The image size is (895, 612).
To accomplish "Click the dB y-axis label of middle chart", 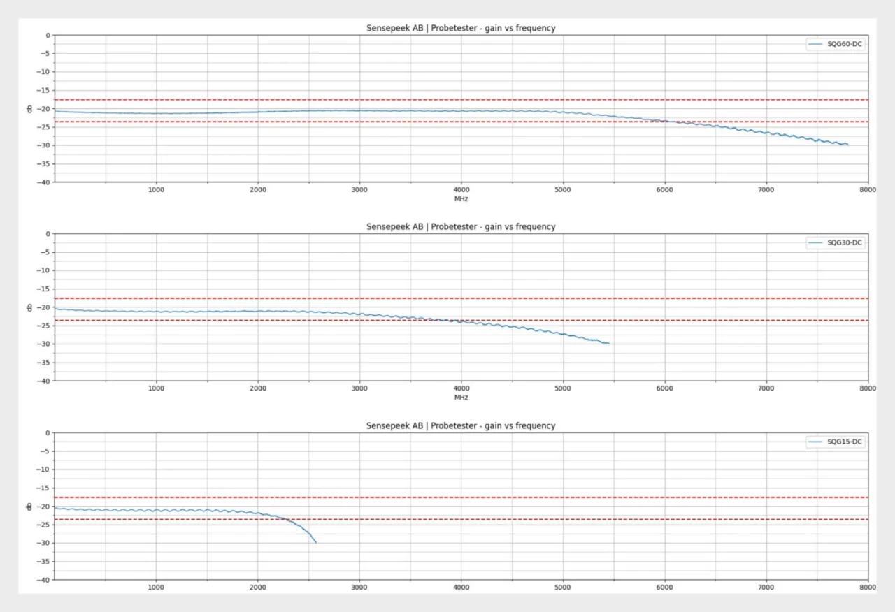I will (x=29, y=307).
